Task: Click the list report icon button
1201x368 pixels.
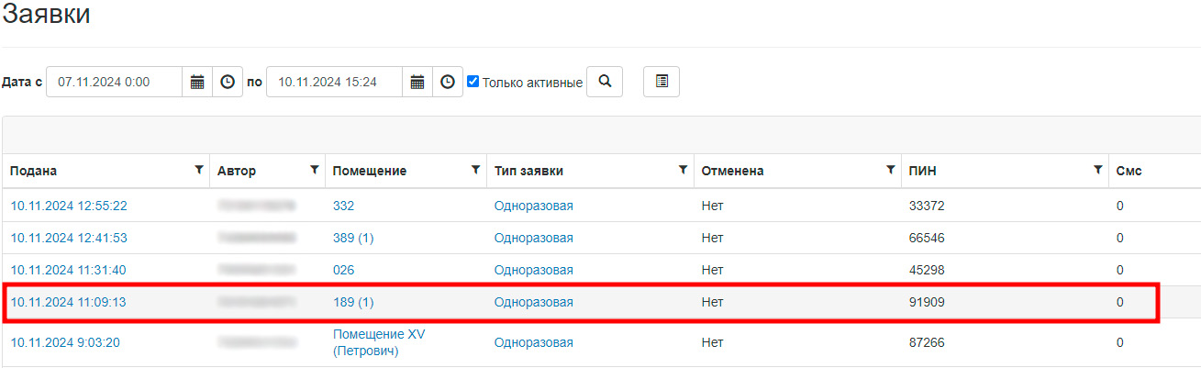Action: click(x=662, y=82)
